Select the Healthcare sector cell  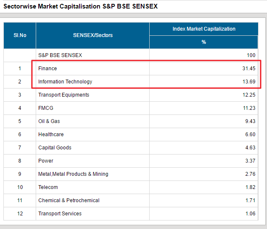tap(93, 135)
